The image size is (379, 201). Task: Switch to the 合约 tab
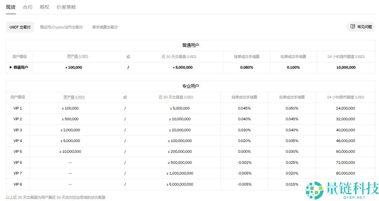point(27,7)
